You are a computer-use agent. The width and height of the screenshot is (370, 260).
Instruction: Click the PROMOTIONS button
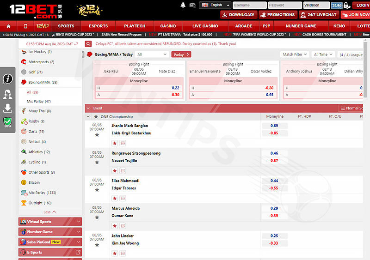tap(277, 15)
